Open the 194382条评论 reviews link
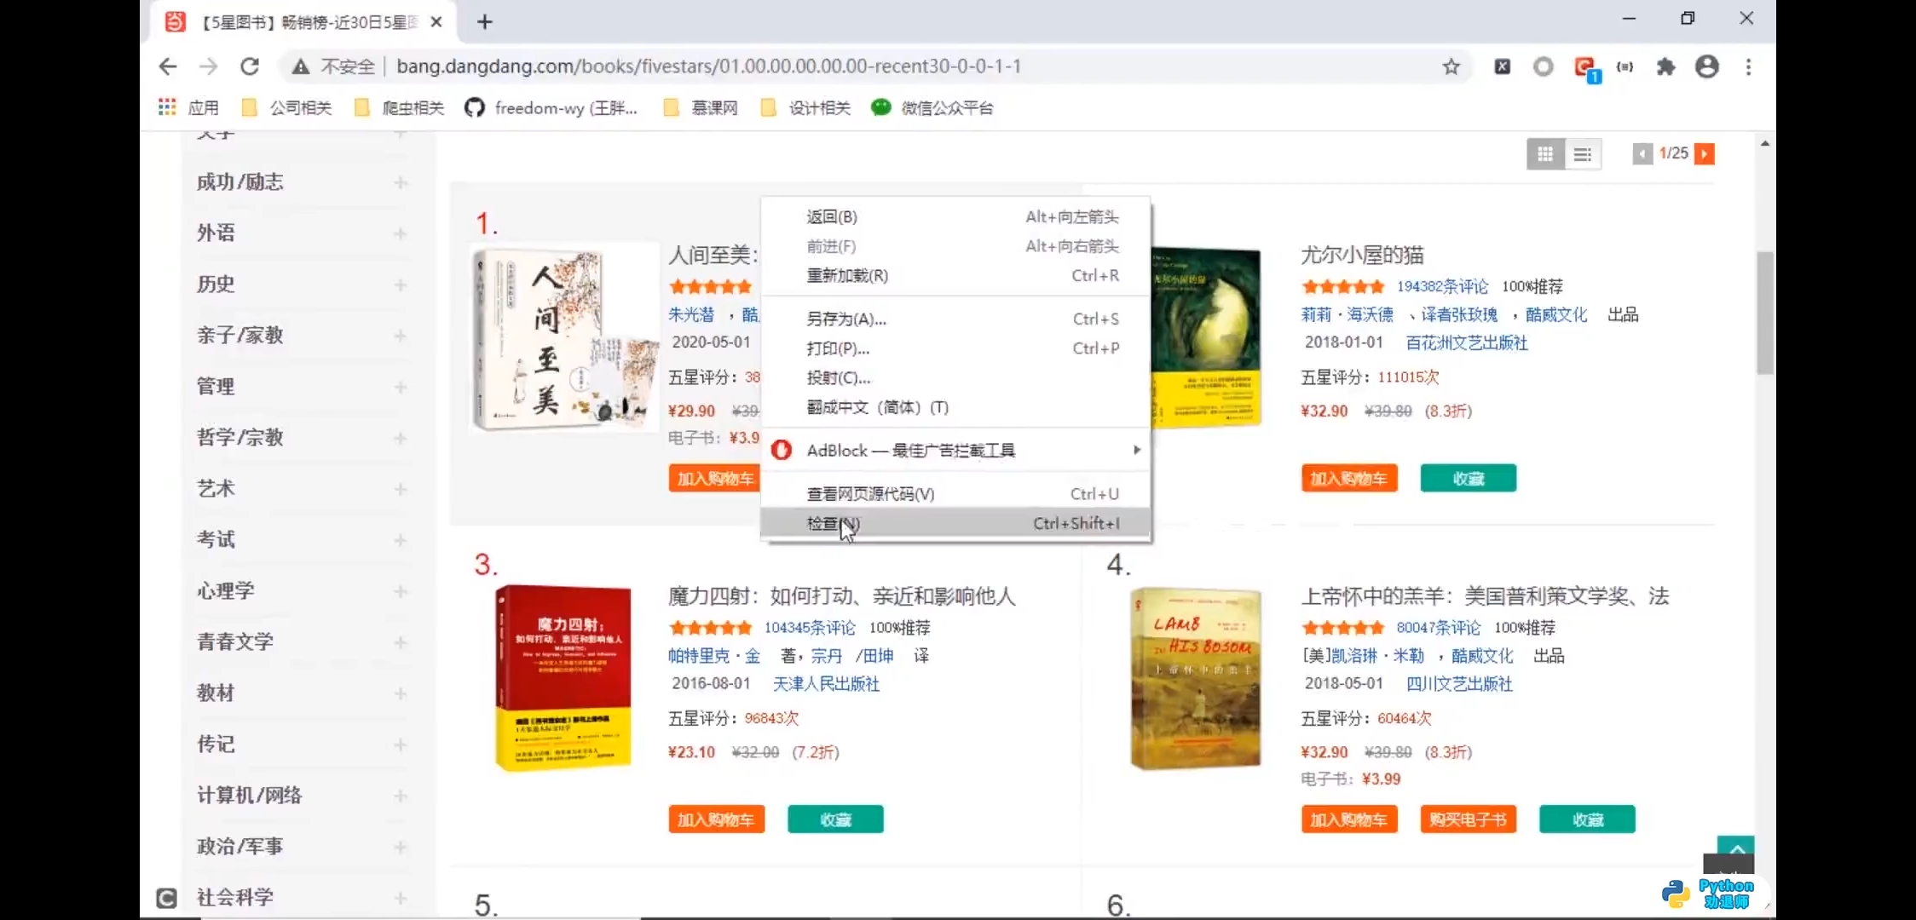Image resolution: width=1916 pixels, height=920 pixels. click(x=1442, y=287)
